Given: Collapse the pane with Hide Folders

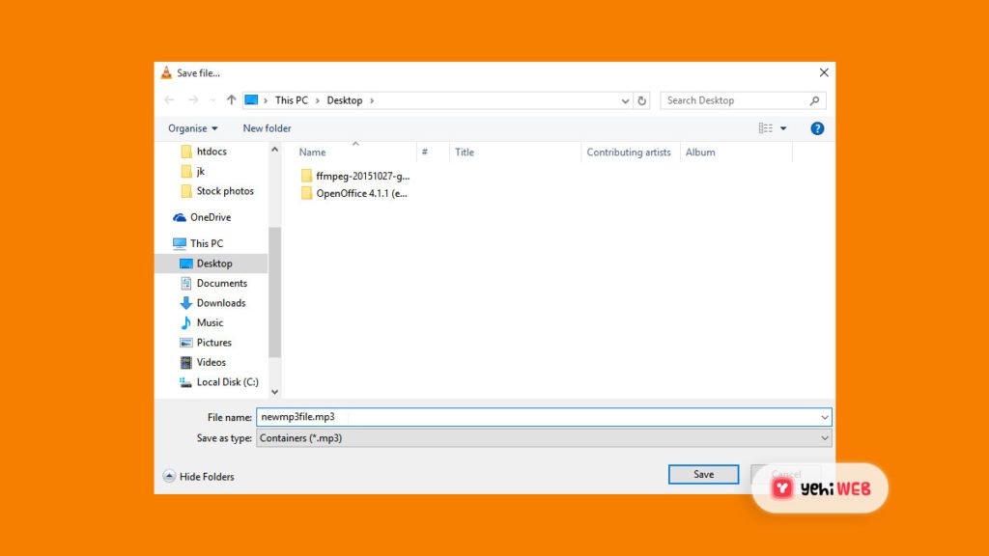Looking at the screenshot, I should point(199,476).
